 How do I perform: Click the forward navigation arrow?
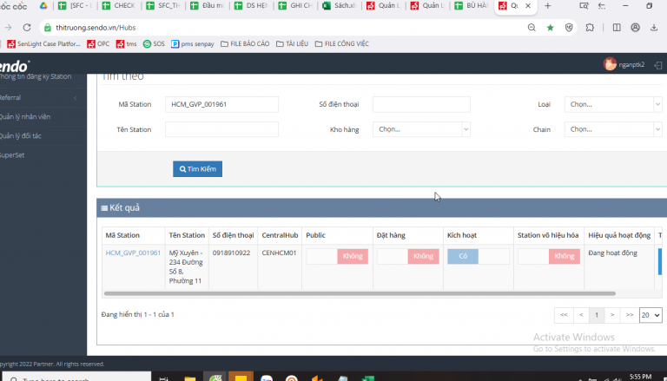point(8,27)
